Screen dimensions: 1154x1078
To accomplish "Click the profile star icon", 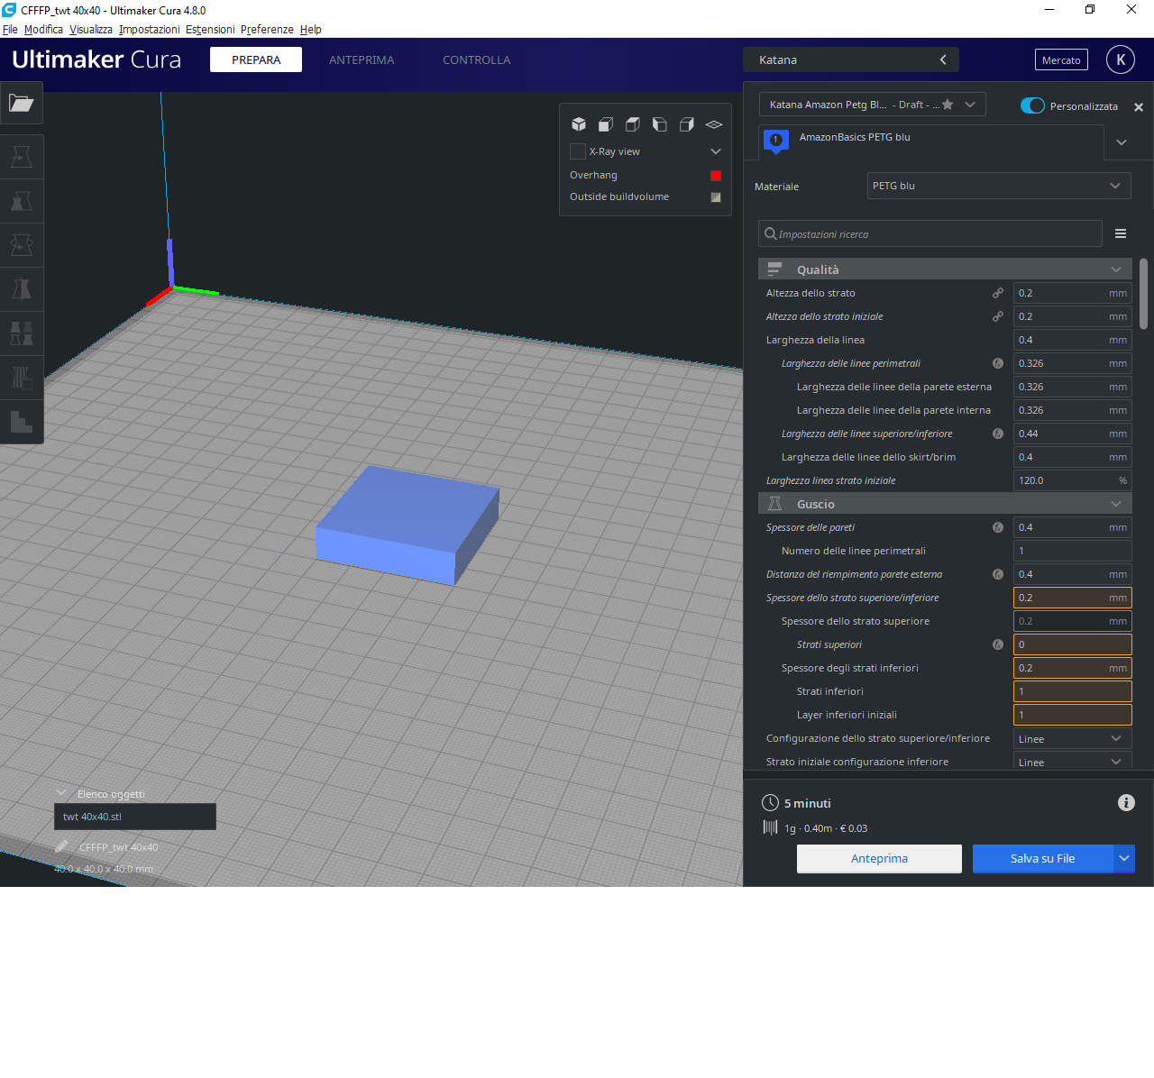I will click(948, 105).
